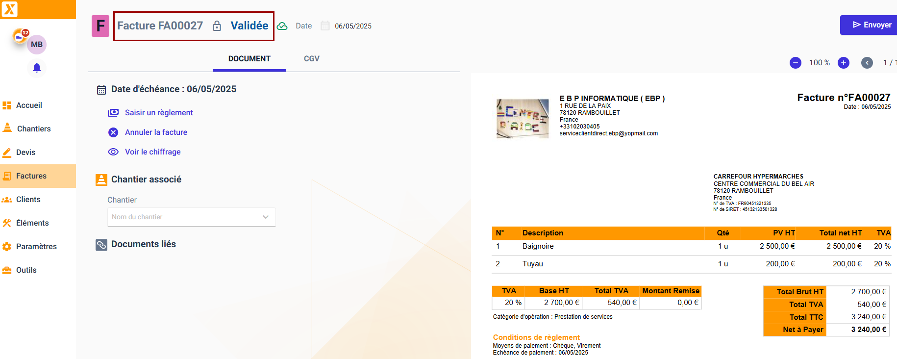Switch to the DOCUMENT tab

(x=249, y=59)
